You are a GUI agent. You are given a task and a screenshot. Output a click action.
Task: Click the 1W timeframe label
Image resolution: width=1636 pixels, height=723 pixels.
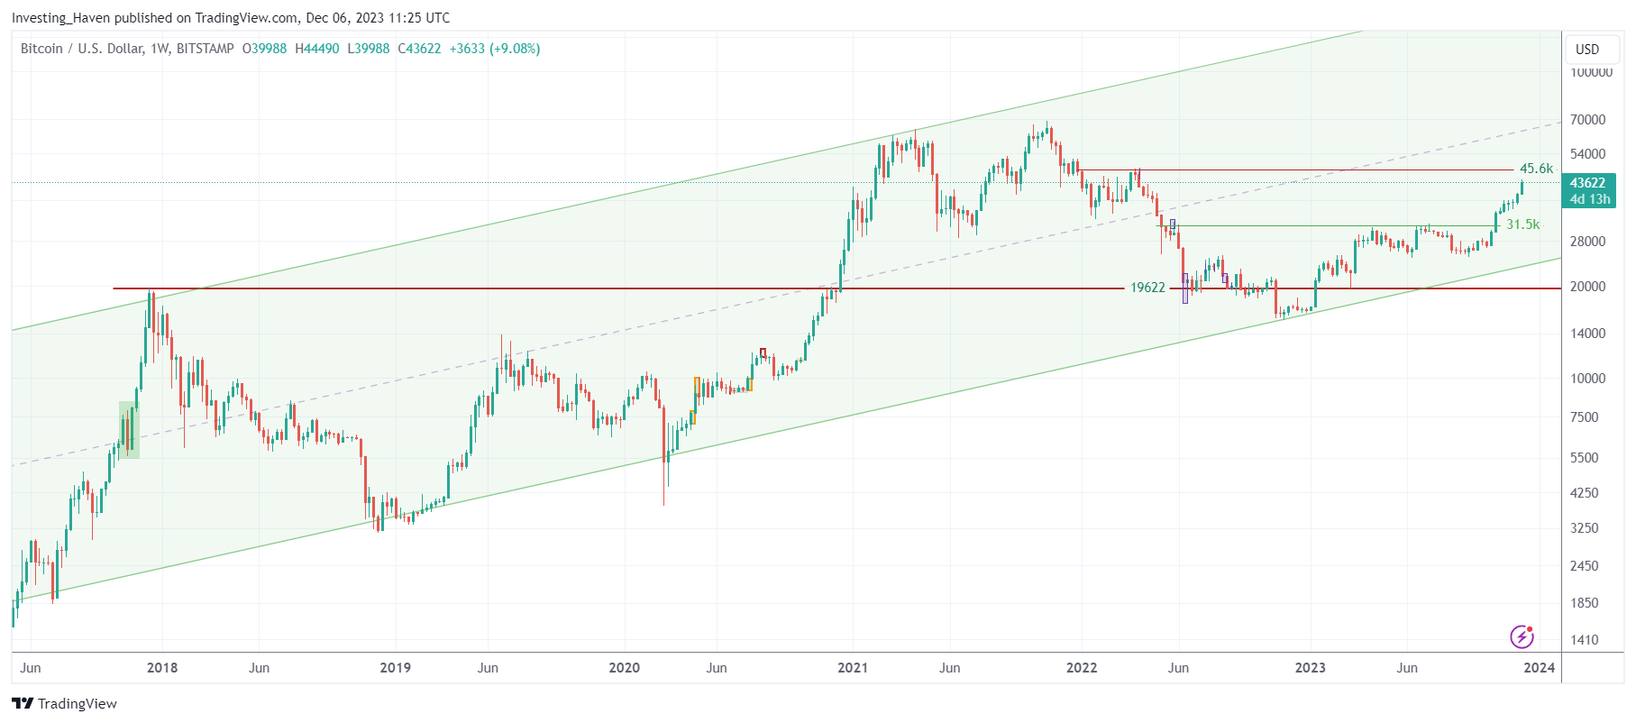[160, 49]
